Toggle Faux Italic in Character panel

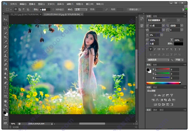click(155, 49)
